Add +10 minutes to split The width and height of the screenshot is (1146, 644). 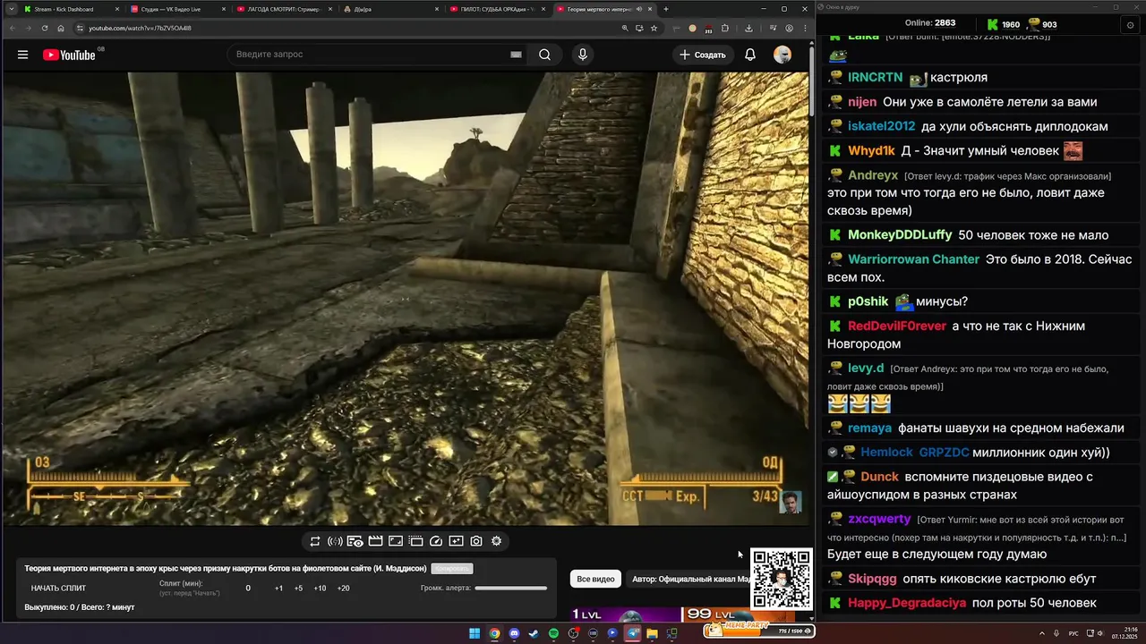click(x=320, y=589)
